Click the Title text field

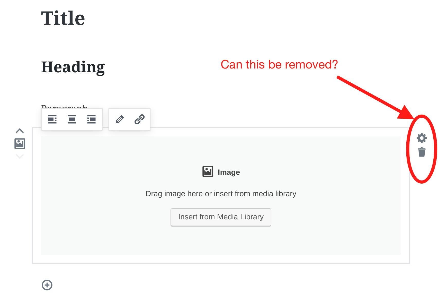(63, 18)
